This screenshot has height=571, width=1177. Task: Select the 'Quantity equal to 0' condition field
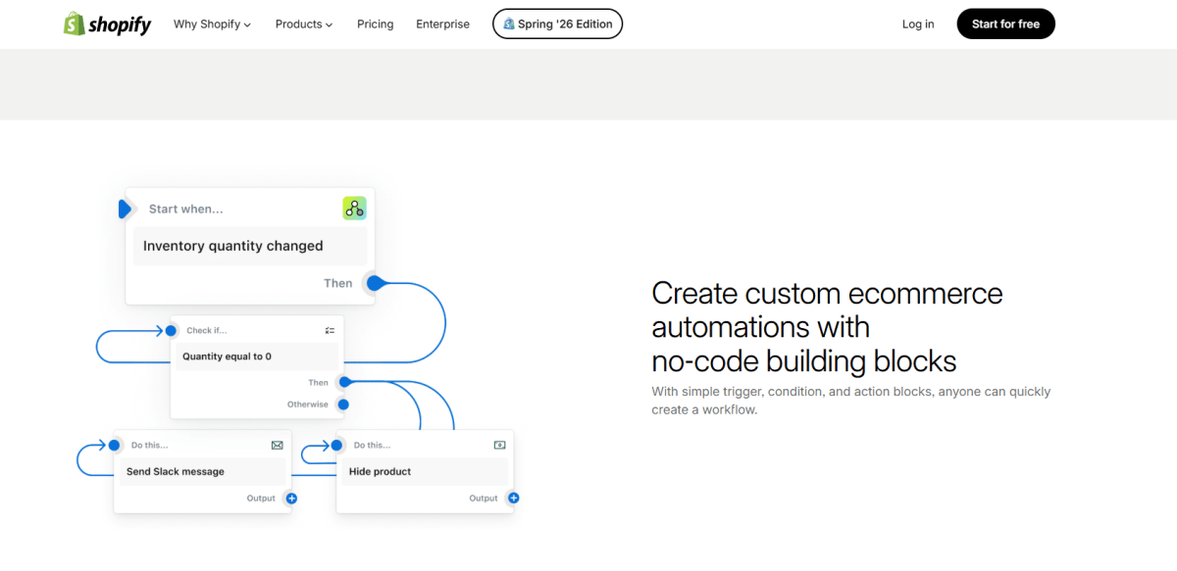point(259,357)
